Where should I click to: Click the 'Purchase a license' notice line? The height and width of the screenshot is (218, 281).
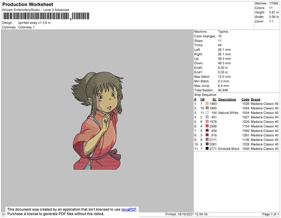click(x=56, y=214)
